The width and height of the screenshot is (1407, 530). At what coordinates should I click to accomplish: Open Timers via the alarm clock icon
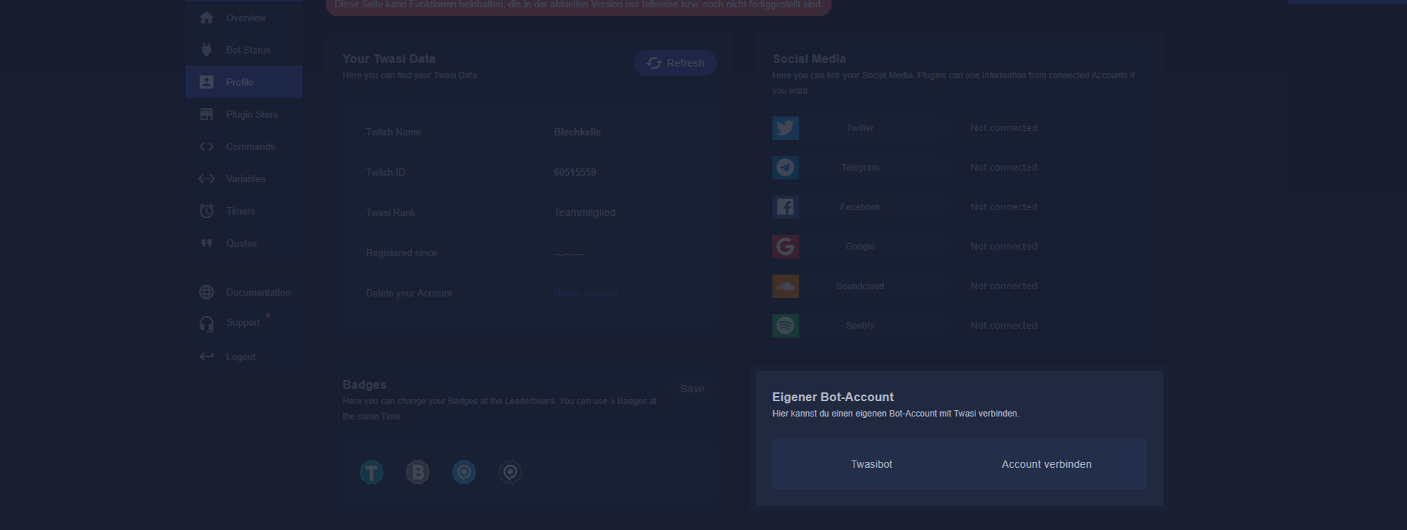pos(207,211)
